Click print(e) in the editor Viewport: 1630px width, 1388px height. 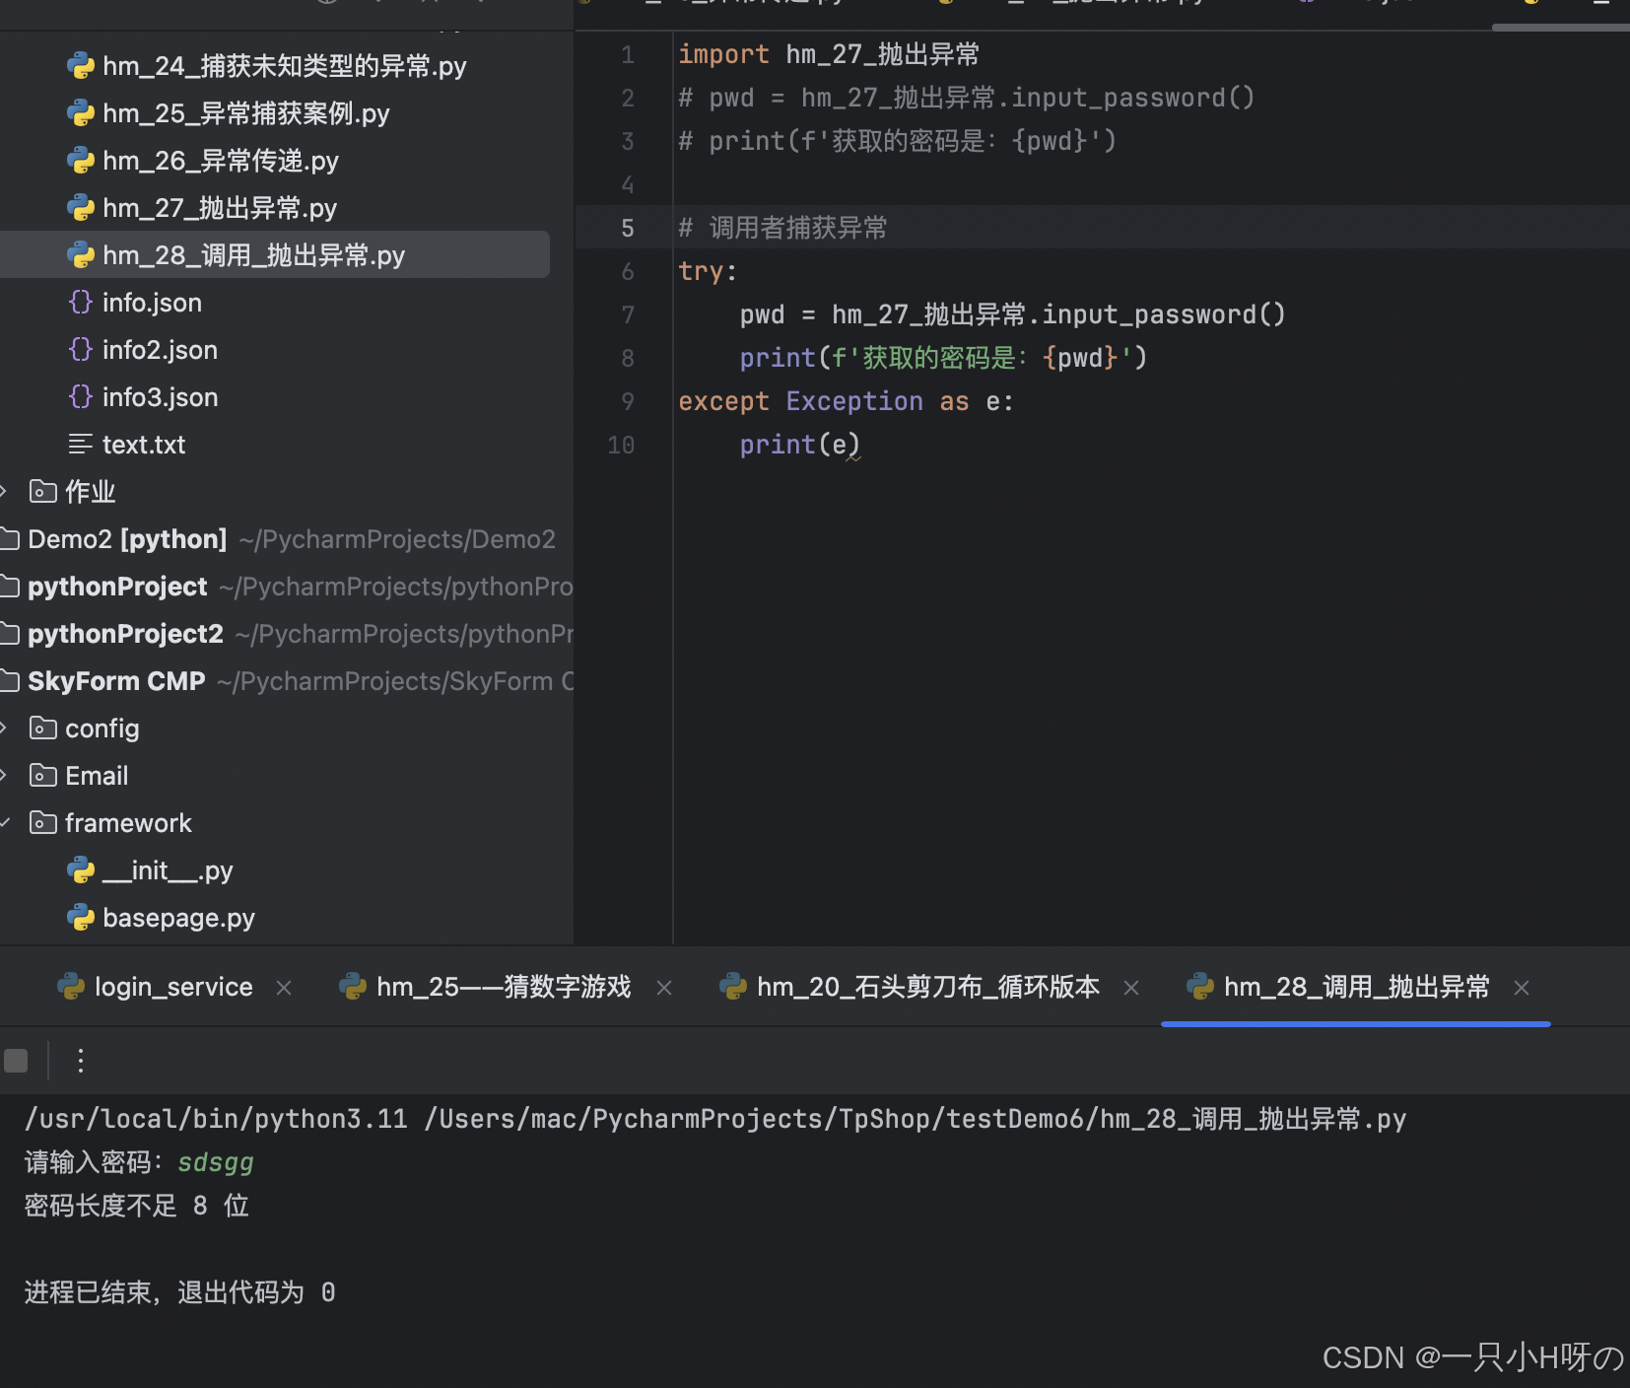click(x=800, y=445)
